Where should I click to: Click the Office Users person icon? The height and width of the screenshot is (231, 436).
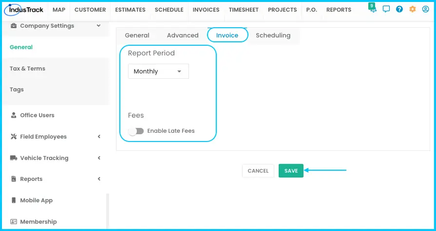click(13, 115)
